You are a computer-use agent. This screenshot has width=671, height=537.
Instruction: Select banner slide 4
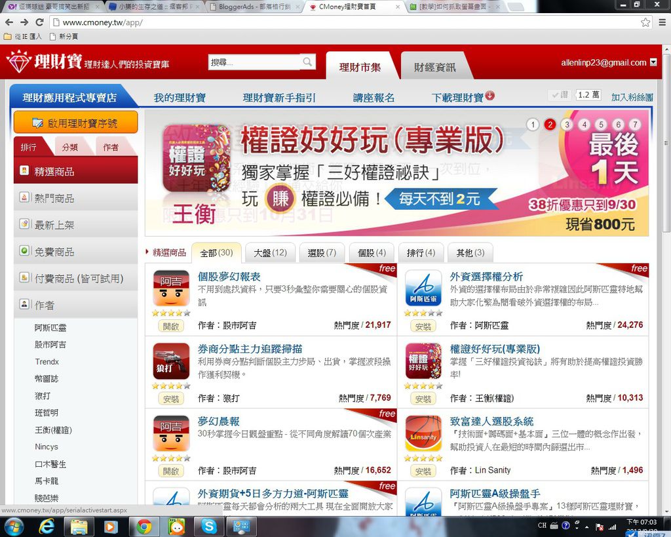(x=584, y=125)
